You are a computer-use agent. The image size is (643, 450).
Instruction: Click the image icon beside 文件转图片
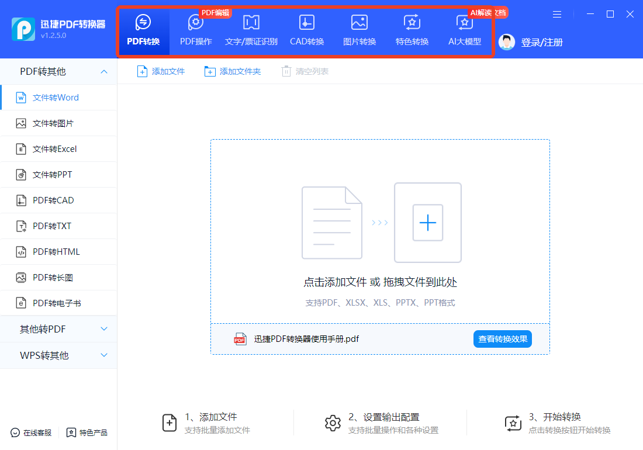[21, 123]
